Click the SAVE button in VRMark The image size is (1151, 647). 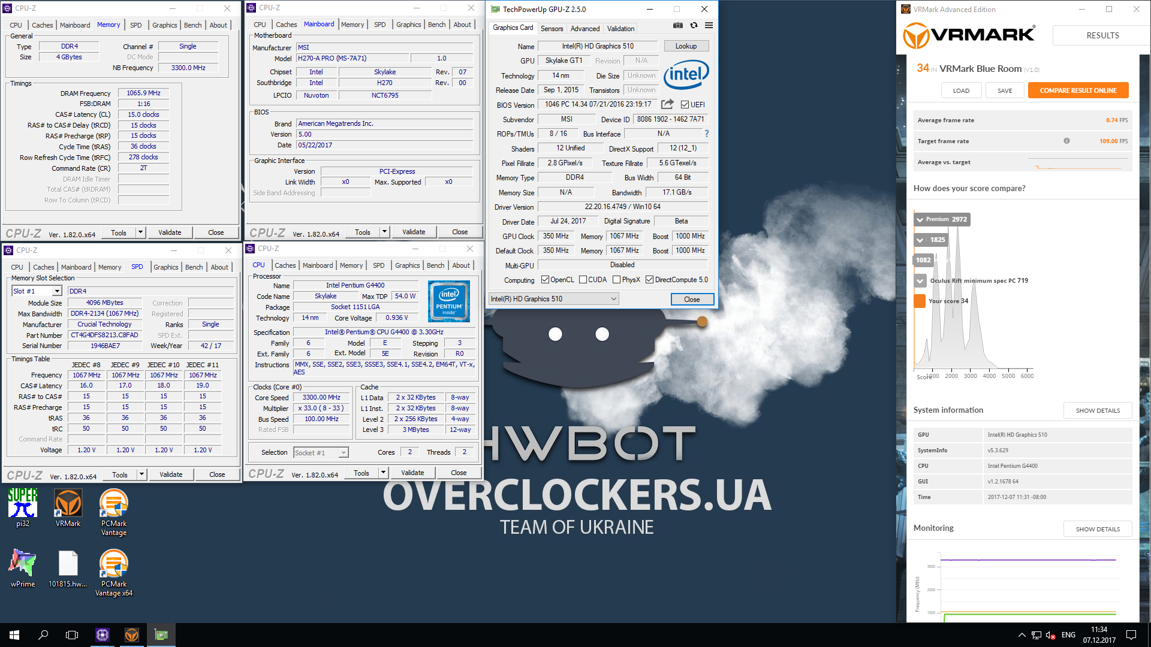pyautogui.click(x=1005, y=90)
